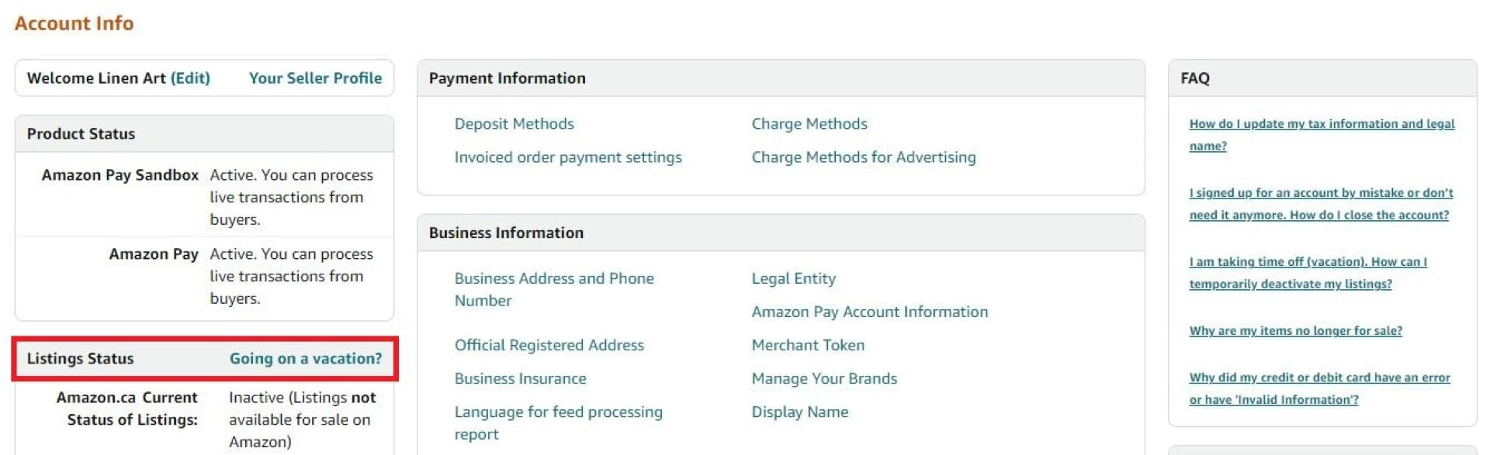Open Display Name settings
This screenshot has height=455, width=1490.
pos(799,412)
